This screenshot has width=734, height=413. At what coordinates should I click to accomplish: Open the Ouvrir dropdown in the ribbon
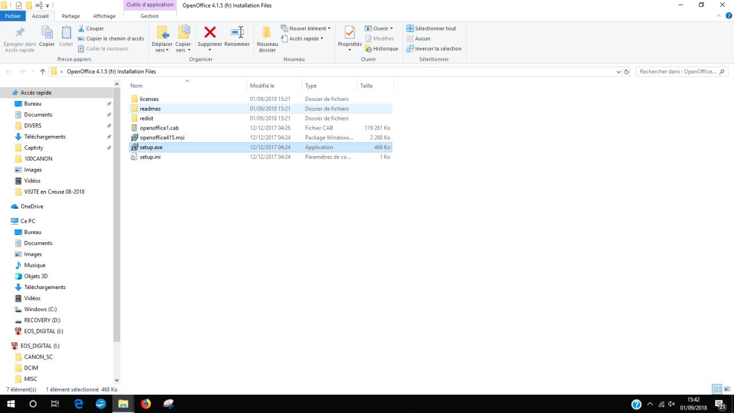coord(379,28)
